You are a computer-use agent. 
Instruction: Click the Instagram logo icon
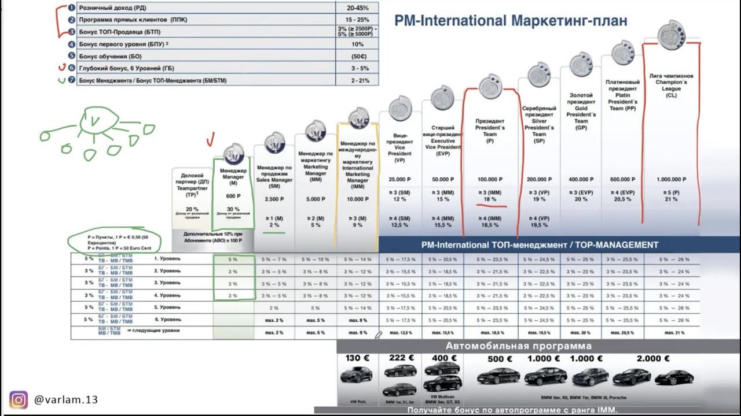point(19,400)
